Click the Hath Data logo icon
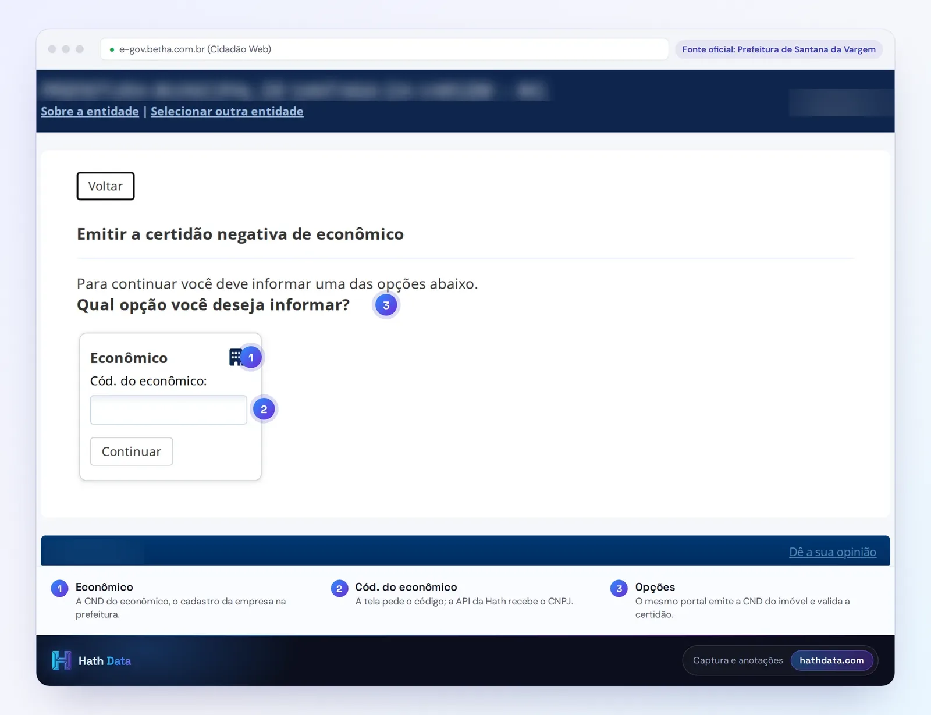Image resolution: width=931 pixels, height=715 pixels. 62,660
